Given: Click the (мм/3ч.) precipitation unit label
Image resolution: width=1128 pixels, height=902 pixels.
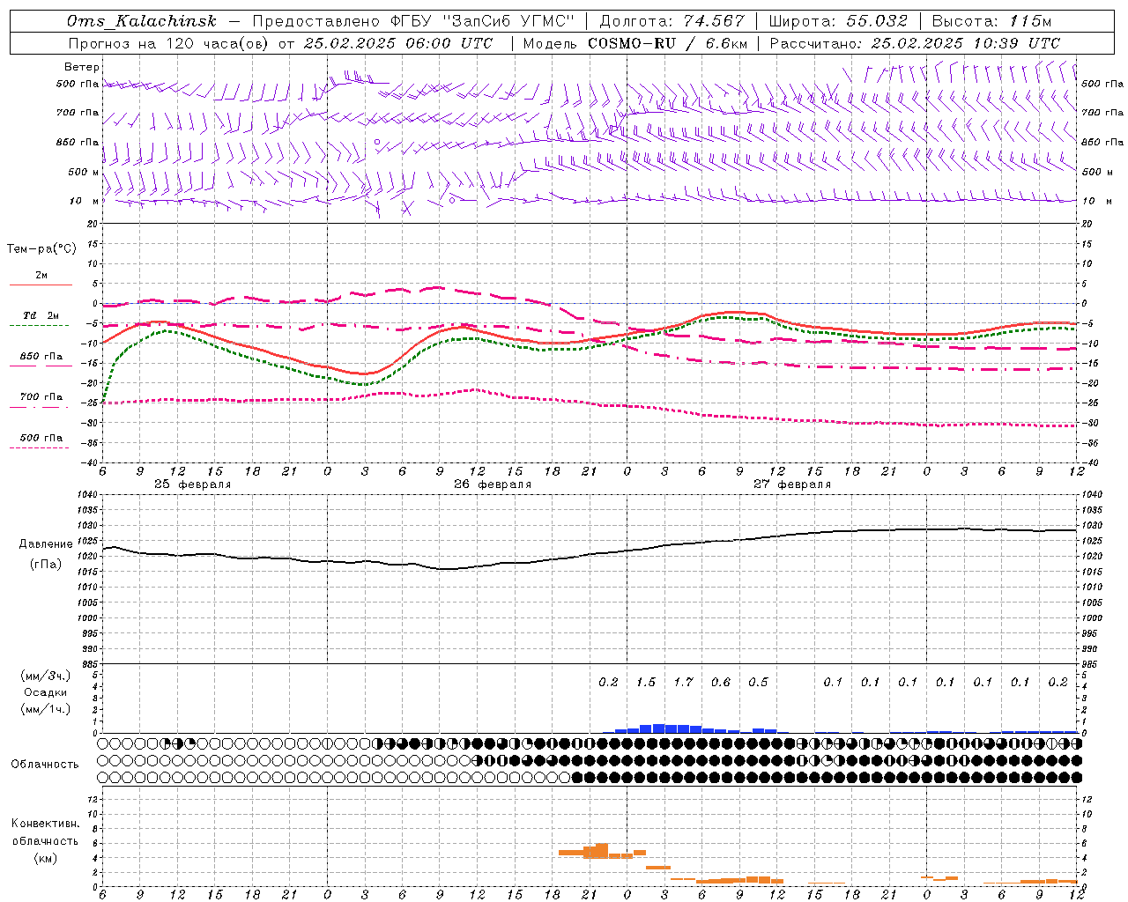Looking at the screenshot, I should [47, 676].
